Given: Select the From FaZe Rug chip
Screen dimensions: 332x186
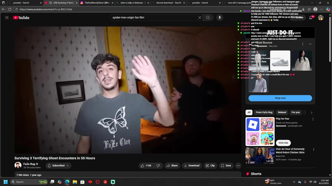Looking at the screenshot, I should (264, 112).
